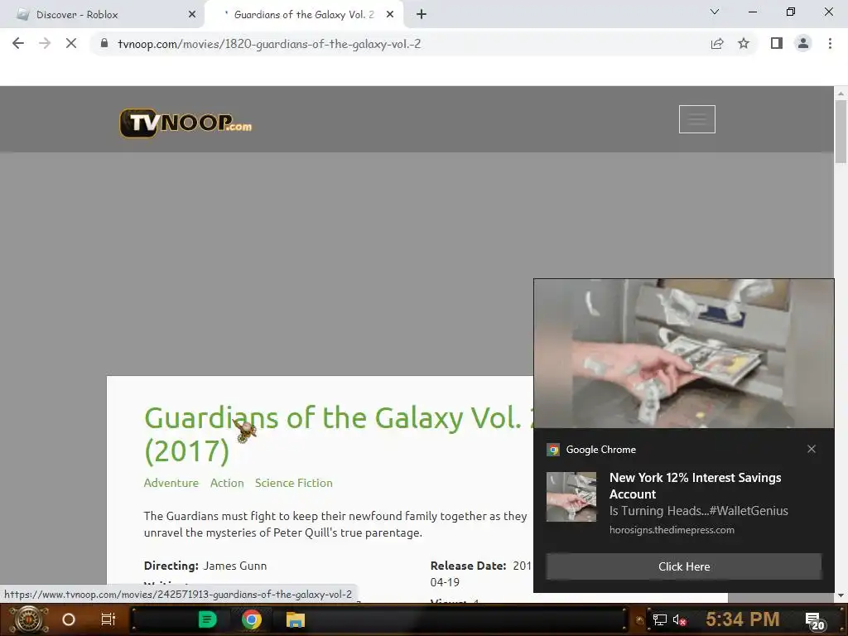
Task: Click the forward navigation arrow
Action: coord(45,43)
